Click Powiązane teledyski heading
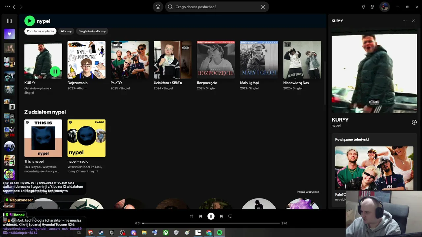The image size is (422, 237). 352,140
